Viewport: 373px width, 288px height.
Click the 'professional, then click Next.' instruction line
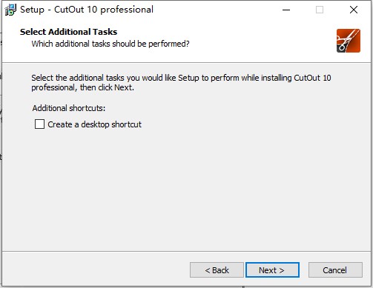[82, 87]
